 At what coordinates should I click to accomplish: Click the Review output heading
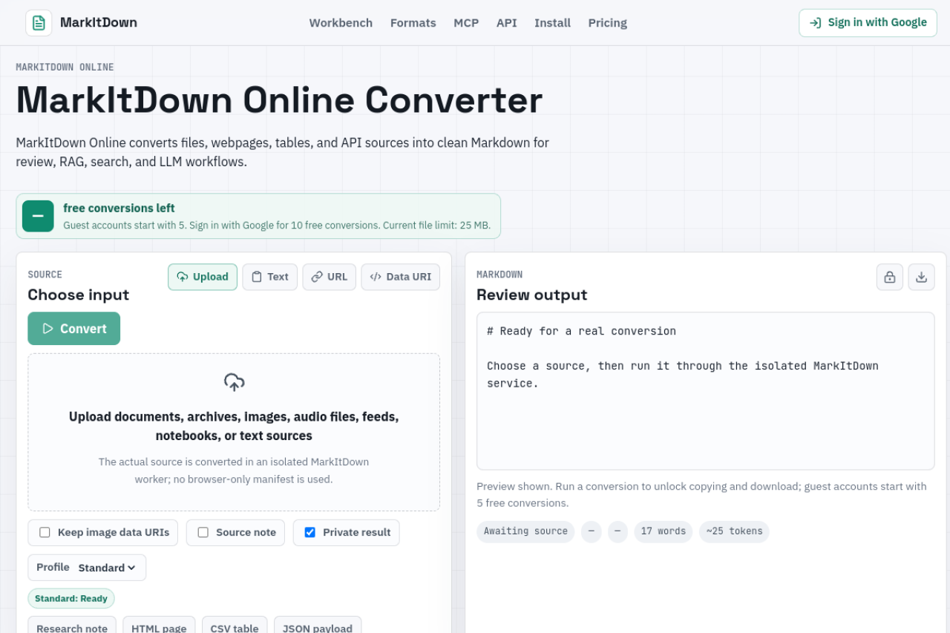coord(532,295)
